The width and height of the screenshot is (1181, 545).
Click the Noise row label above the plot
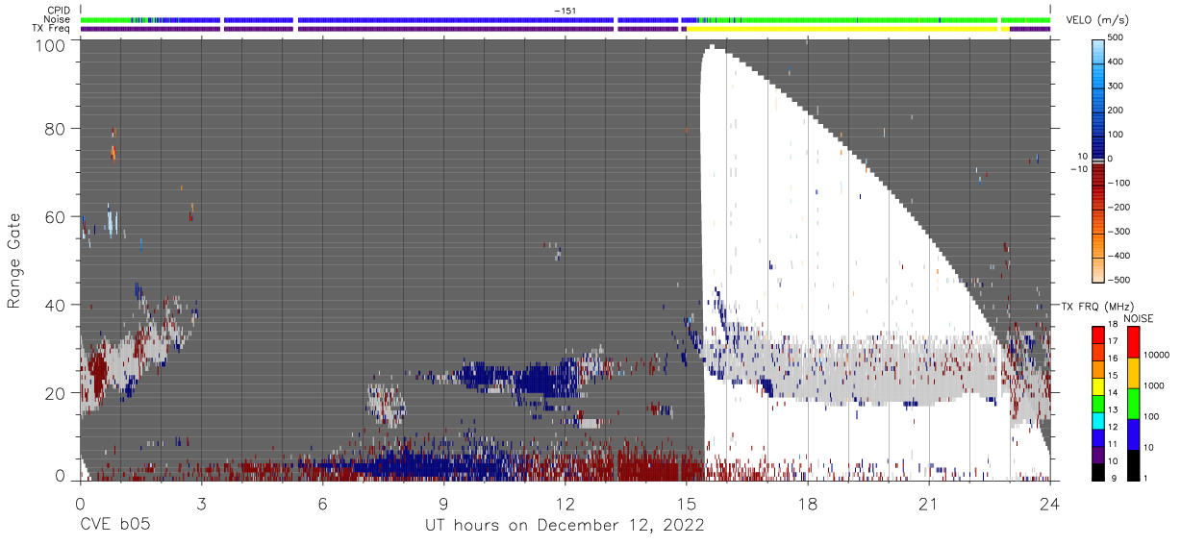pos(58,19)
